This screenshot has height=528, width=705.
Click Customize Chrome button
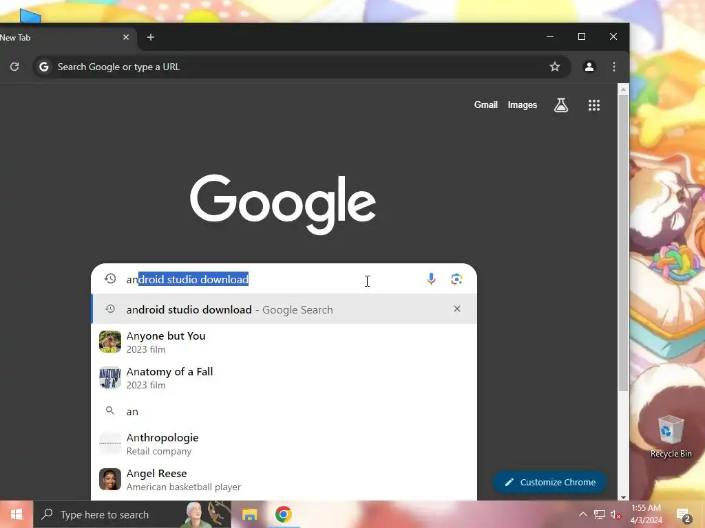coord(549,482)
